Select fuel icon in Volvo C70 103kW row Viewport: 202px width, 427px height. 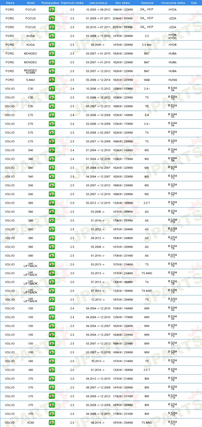52,115
